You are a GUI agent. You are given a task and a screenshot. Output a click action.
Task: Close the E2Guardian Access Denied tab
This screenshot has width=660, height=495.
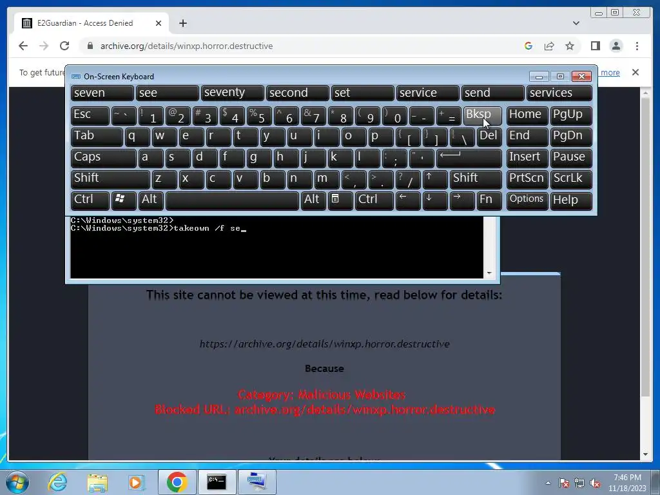159,23
